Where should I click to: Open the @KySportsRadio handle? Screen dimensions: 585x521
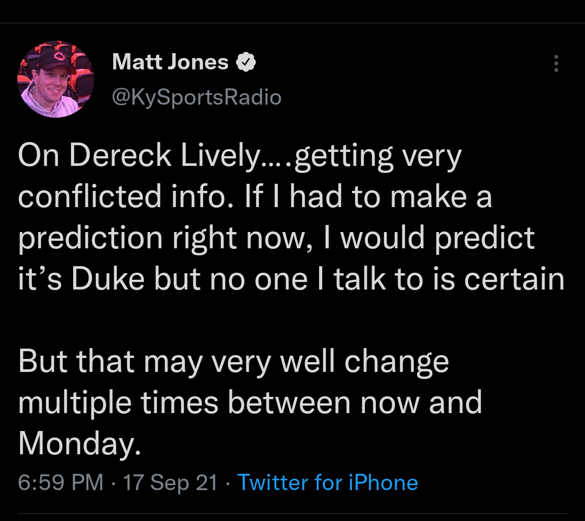tap(197, 97)
